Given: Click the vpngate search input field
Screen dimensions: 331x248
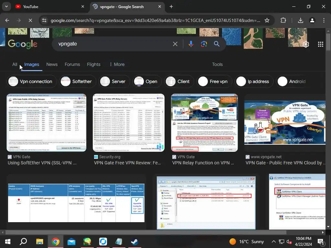Looking at the screenshot, I should [114, 44].
